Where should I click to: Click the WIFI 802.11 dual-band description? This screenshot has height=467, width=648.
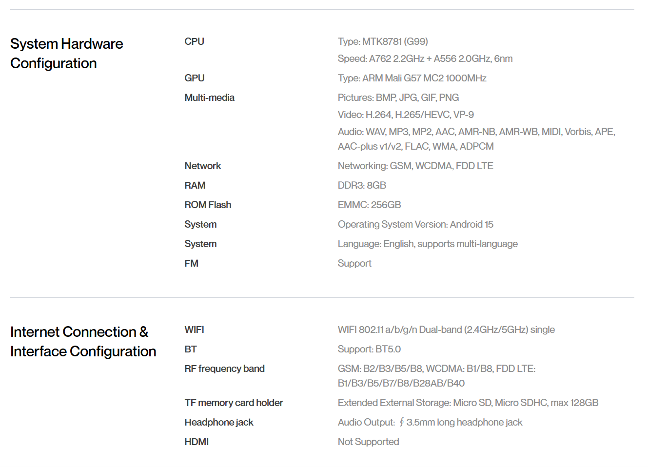446,330
